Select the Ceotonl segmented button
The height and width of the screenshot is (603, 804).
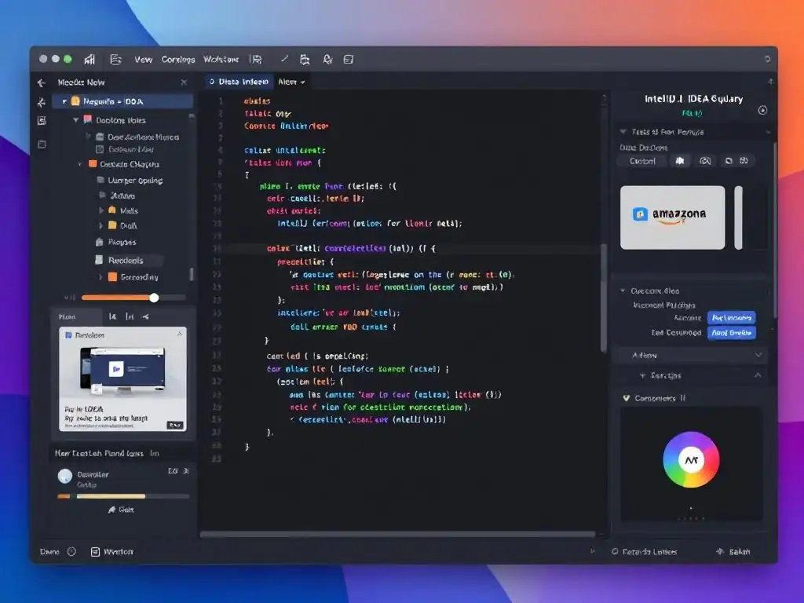point(642,161)
